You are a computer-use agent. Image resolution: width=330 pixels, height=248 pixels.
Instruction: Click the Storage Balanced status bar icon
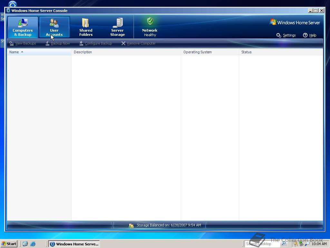point(131,226)
